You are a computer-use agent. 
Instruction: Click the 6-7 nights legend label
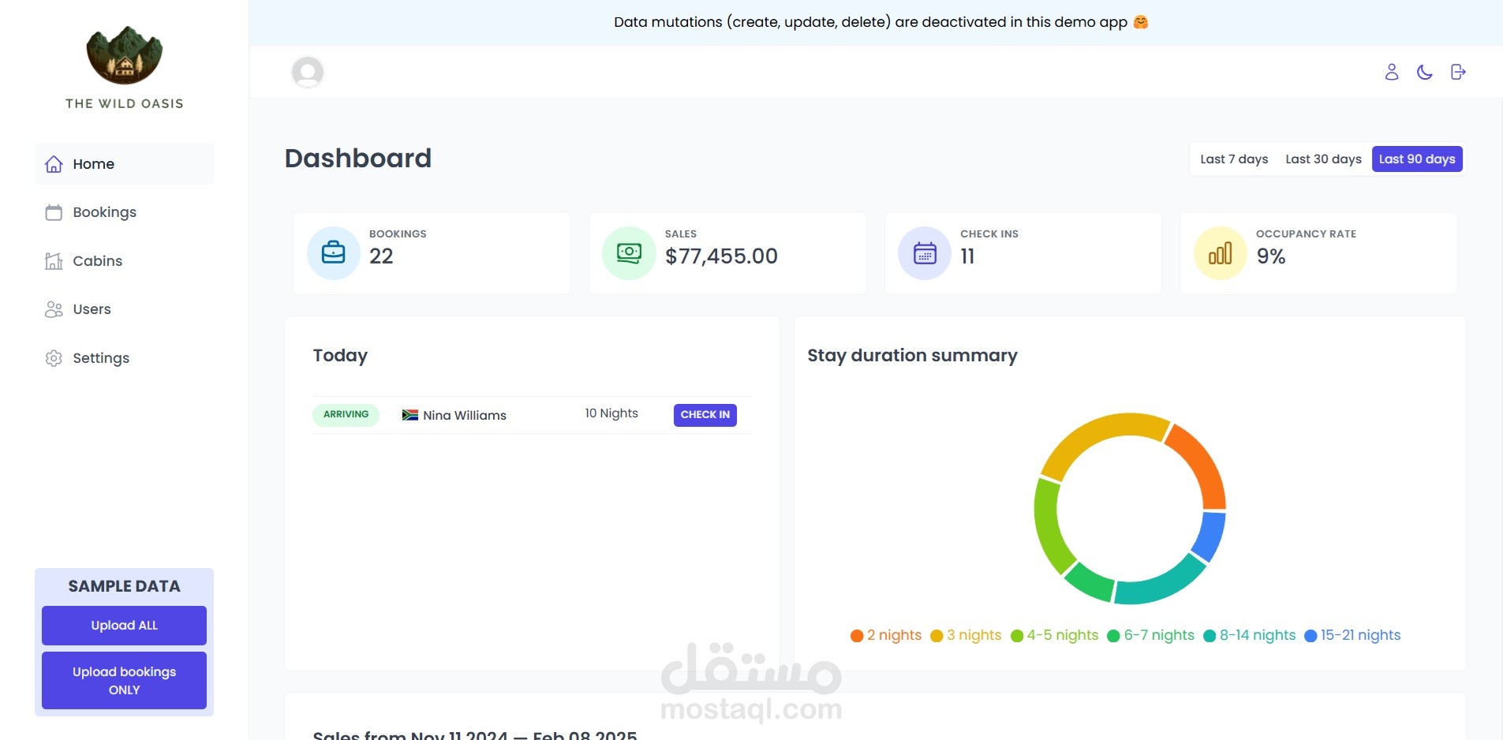(x=1159, y=635)
